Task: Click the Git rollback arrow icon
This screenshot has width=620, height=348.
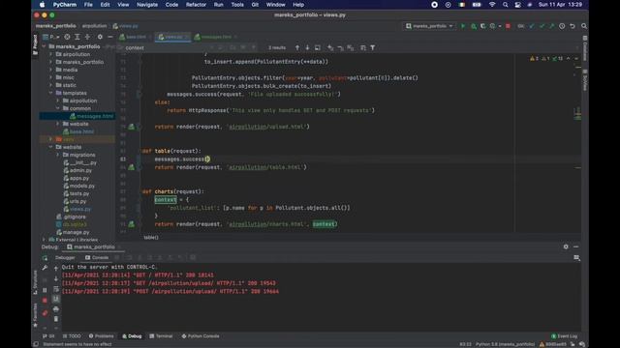Action: [x=573, y=26]
